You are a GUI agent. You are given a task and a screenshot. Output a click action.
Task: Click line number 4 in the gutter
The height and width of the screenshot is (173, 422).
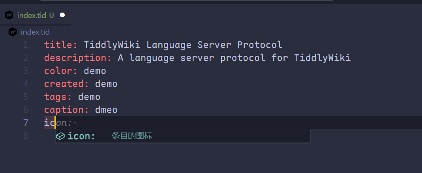25,84
